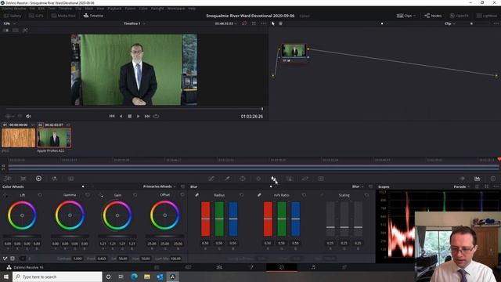Toggle Scaling channel link
Screen dimensions: 501x282
(322, 195)
